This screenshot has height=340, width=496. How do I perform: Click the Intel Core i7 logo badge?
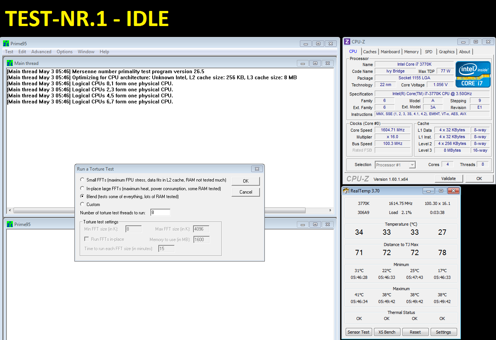[473, 74]
